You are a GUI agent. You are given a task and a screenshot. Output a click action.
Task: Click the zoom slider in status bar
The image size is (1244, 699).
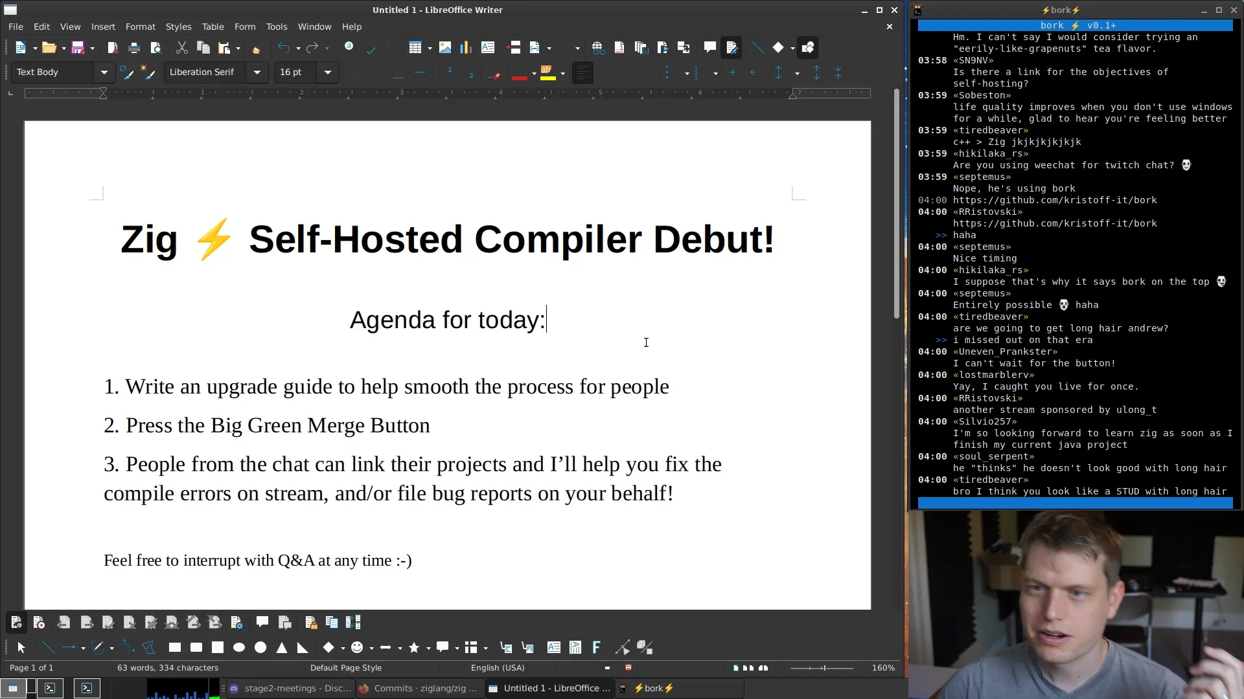click(x=822, y=668)
